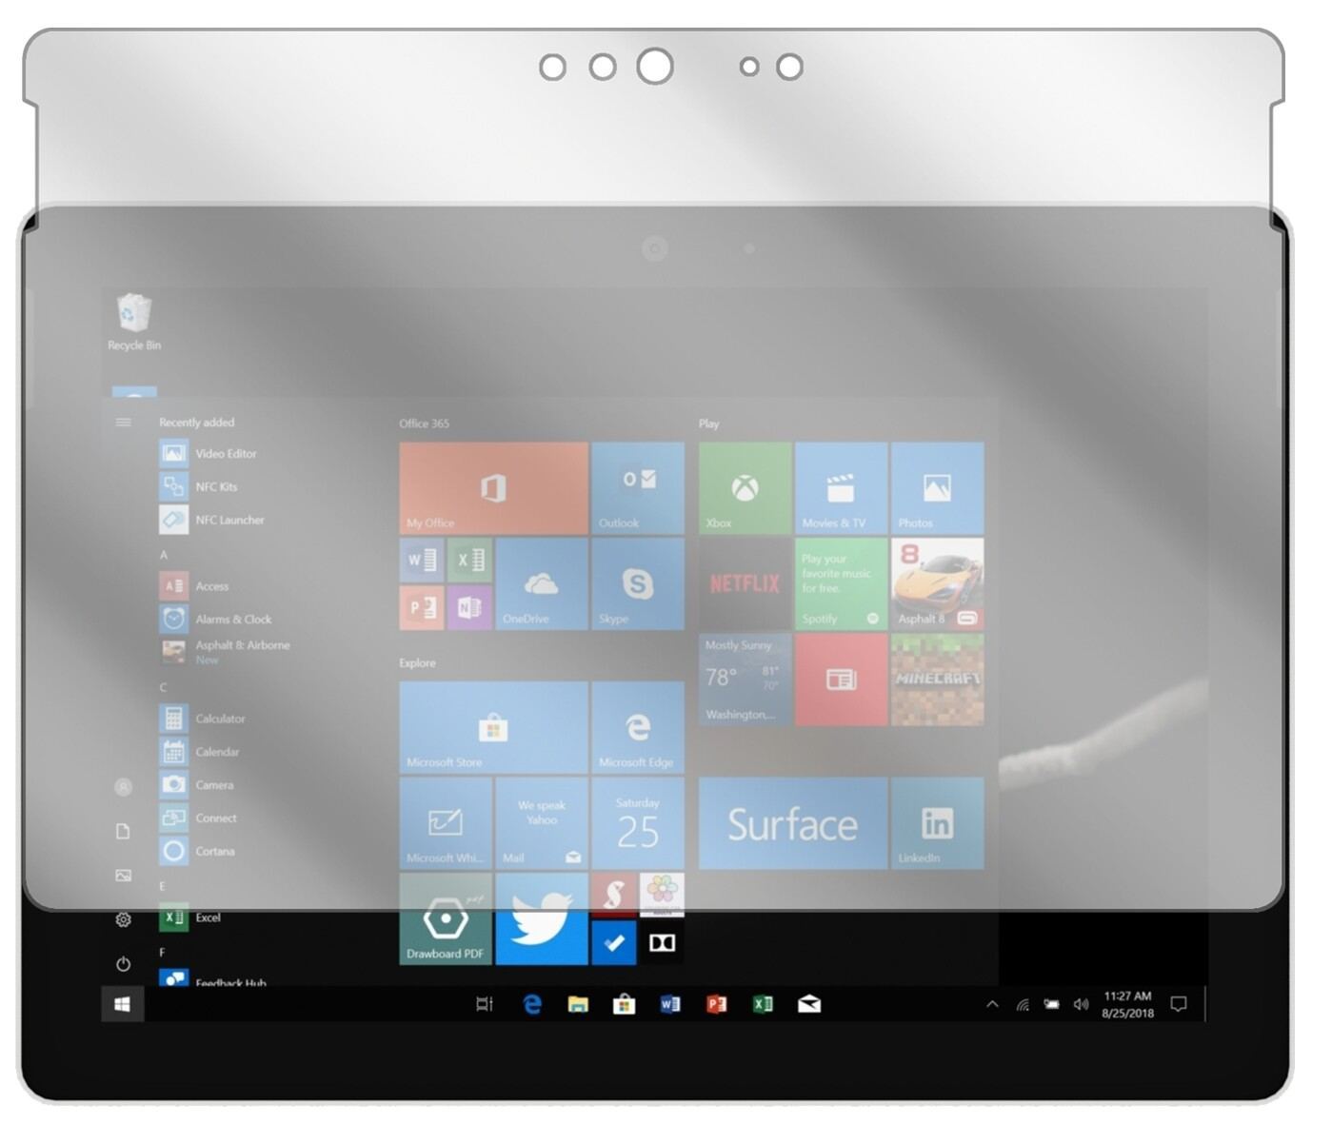Open the Word small tile
Image resolution: width=1332 pixels, height=1124 pixels.
(x=422, y=560)
